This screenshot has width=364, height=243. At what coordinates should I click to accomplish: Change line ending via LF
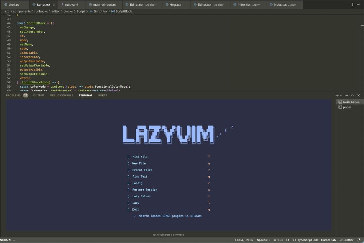(288, 240)
